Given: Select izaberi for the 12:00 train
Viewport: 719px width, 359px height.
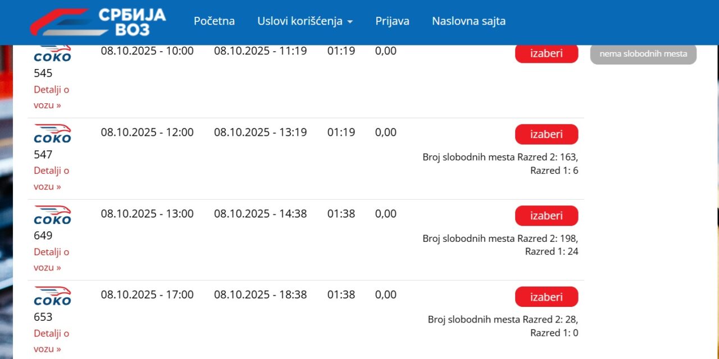Looking at the screenshot, I should [x=546, y=134].
